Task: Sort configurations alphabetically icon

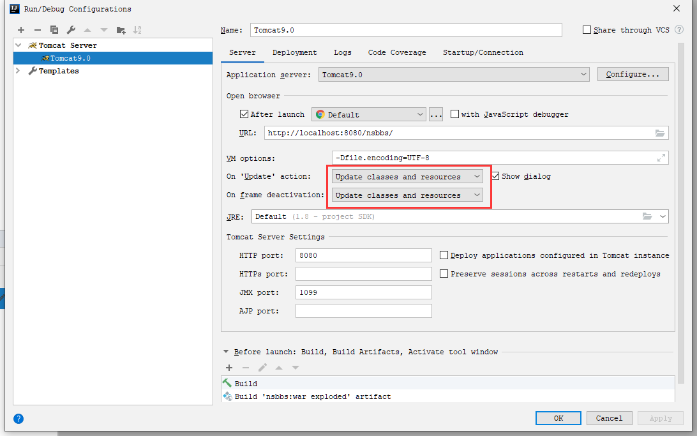Action: point(137,30)
